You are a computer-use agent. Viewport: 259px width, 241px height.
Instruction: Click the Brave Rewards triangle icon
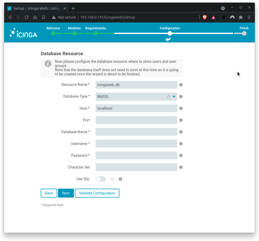[213, 17]
